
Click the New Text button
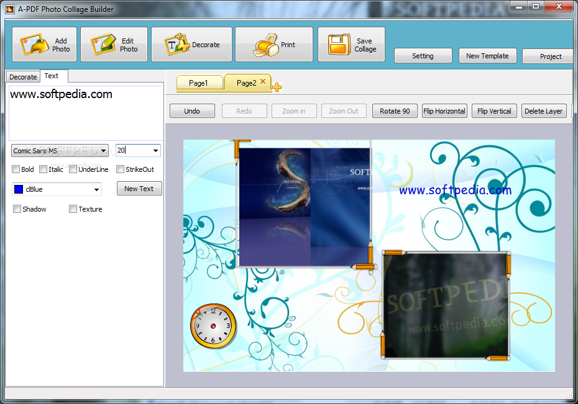click(139, 189)
